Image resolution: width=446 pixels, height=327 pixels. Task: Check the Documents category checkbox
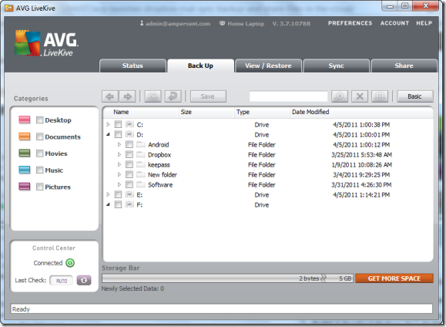(x=39, y=137)
